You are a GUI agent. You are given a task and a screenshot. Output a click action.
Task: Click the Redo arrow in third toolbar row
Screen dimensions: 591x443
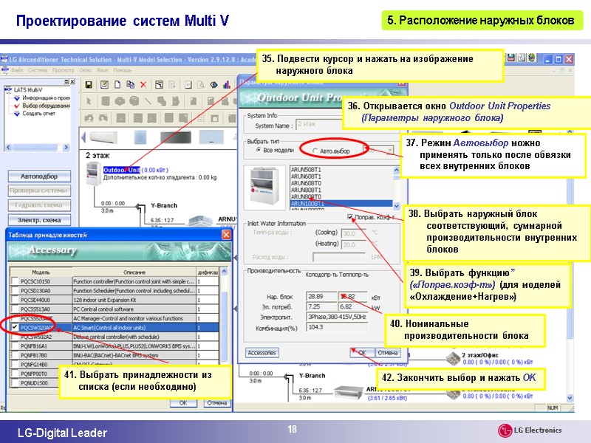(x=103, y=118)
